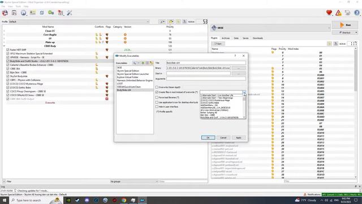Switch to the Archives tab
This screenshot has height=204, width=362.
226,38
